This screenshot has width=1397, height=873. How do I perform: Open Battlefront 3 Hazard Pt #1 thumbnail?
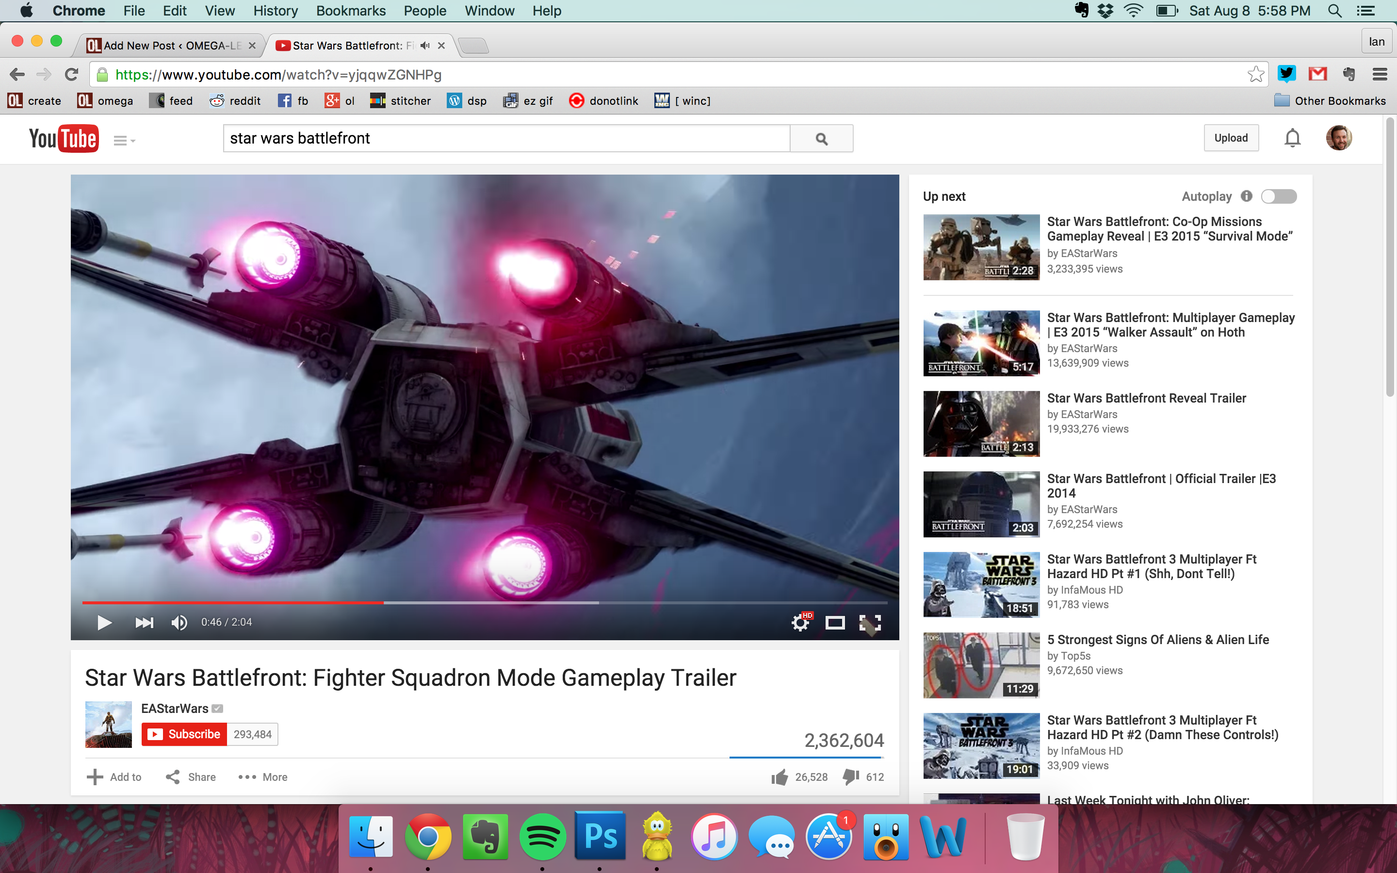(981, 585)
